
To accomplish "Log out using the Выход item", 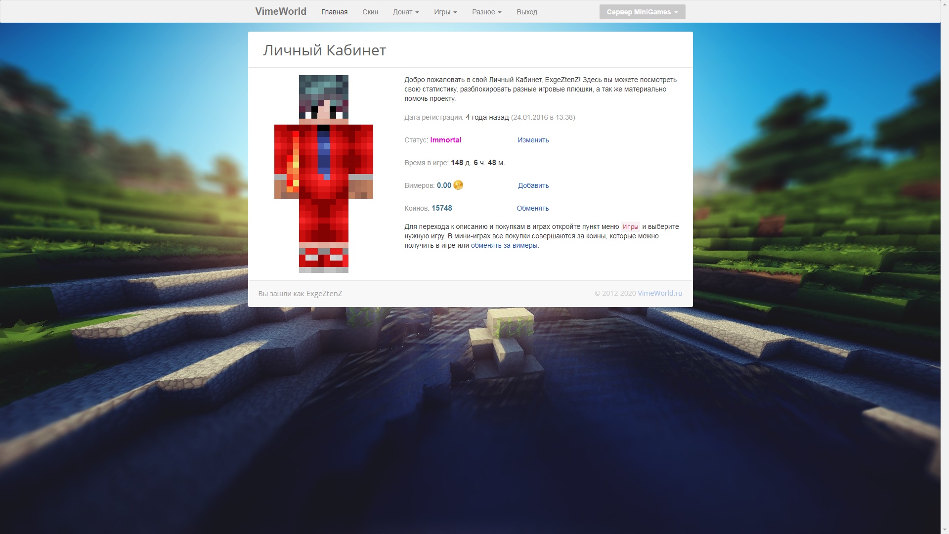I will pos(526,12).
